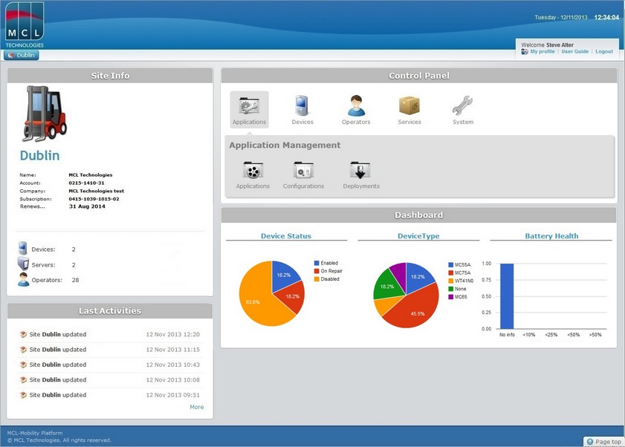Click the Logout link

click(x=604, y=51)
